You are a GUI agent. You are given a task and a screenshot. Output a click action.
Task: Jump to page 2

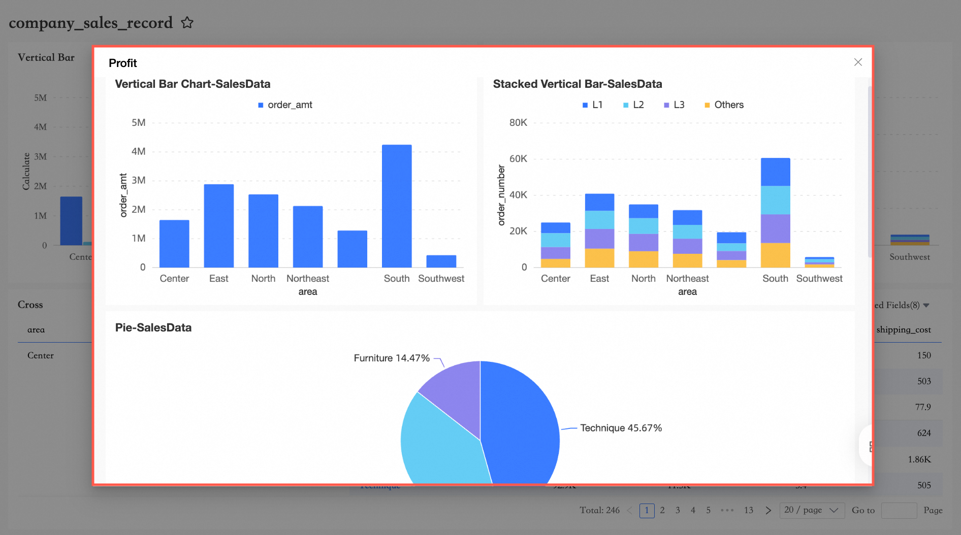coord(662,510)
